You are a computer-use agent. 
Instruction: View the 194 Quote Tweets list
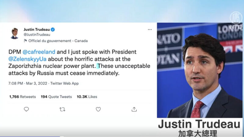[56, 97]
